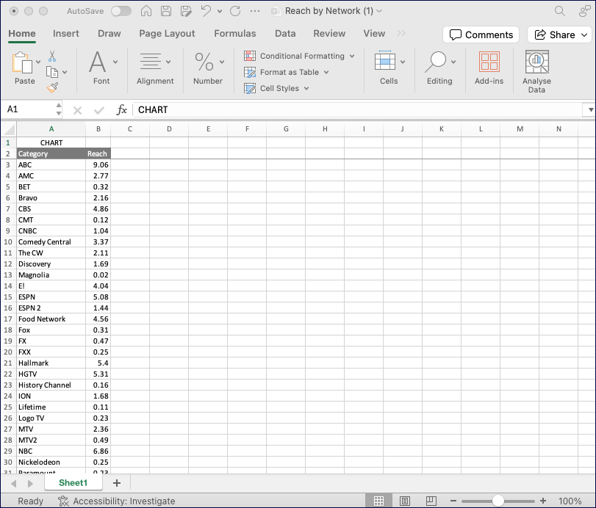This screenshot has height=508, width=596.
Task: Click Accessibility: Investigate status
Action: pos(117,501)
